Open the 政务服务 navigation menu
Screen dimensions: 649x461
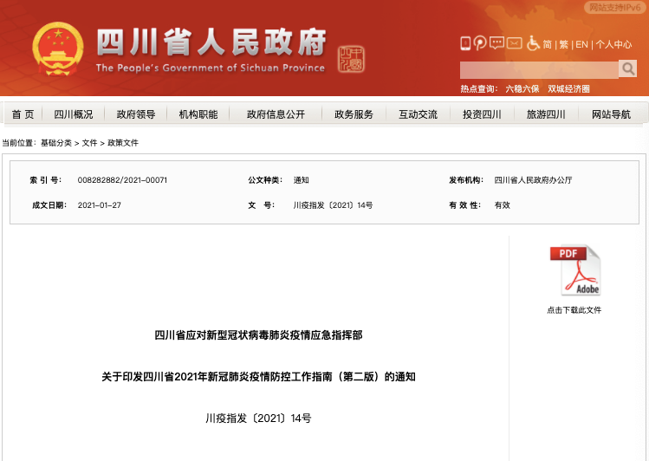(354, 114)
